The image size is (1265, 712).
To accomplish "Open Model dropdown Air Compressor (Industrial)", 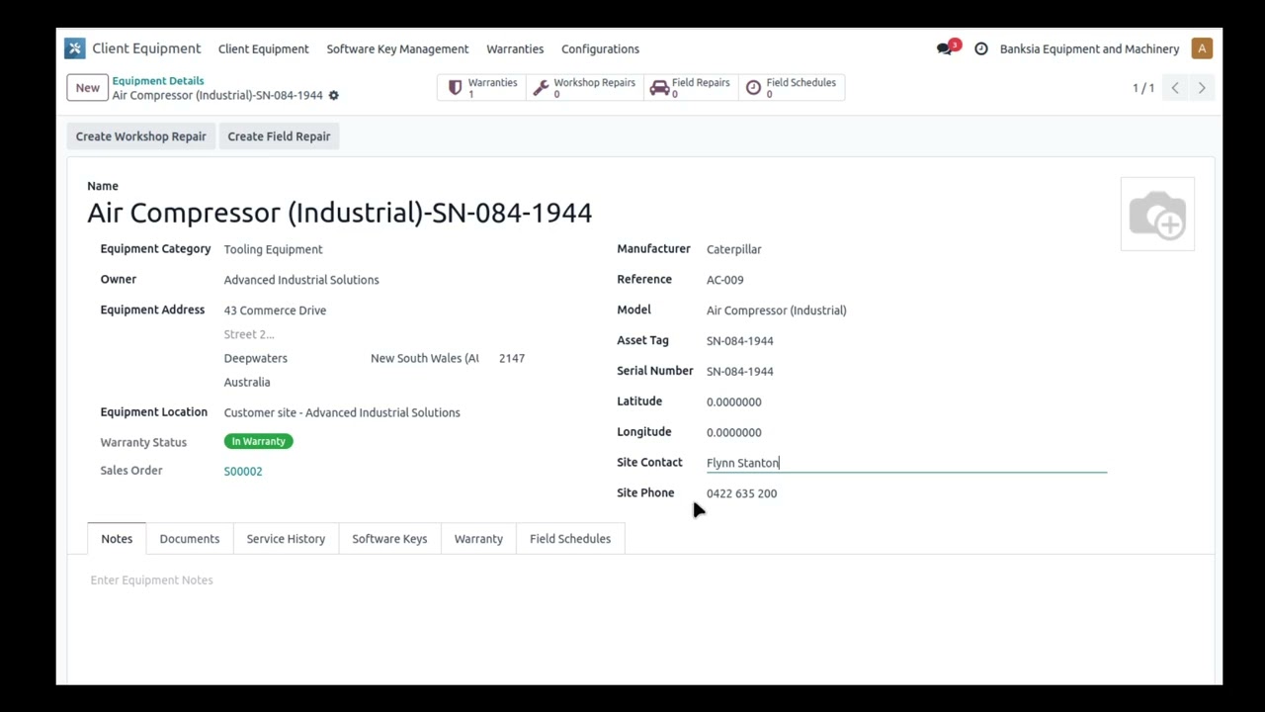I will tap(906, 311).
